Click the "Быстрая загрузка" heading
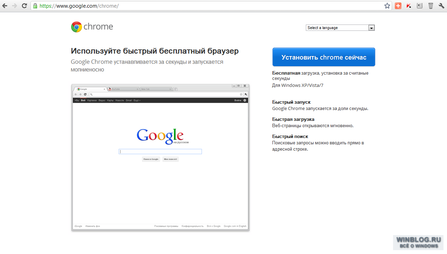 coord(293,119)
